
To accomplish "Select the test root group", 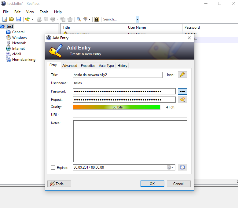I will [x=10, y=27].
